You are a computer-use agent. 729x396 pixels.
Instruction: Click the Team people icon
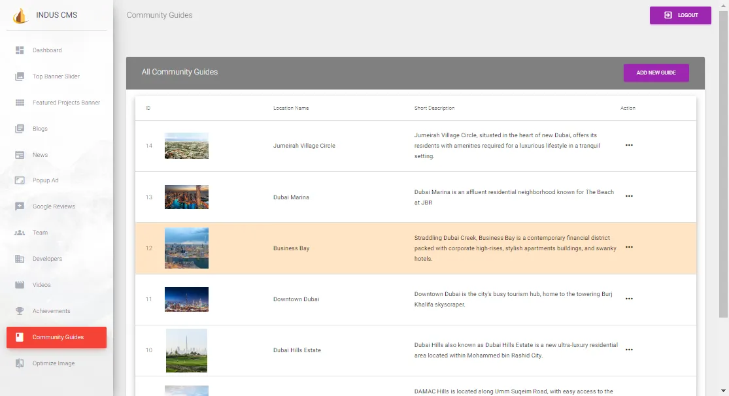pos(20,233)
